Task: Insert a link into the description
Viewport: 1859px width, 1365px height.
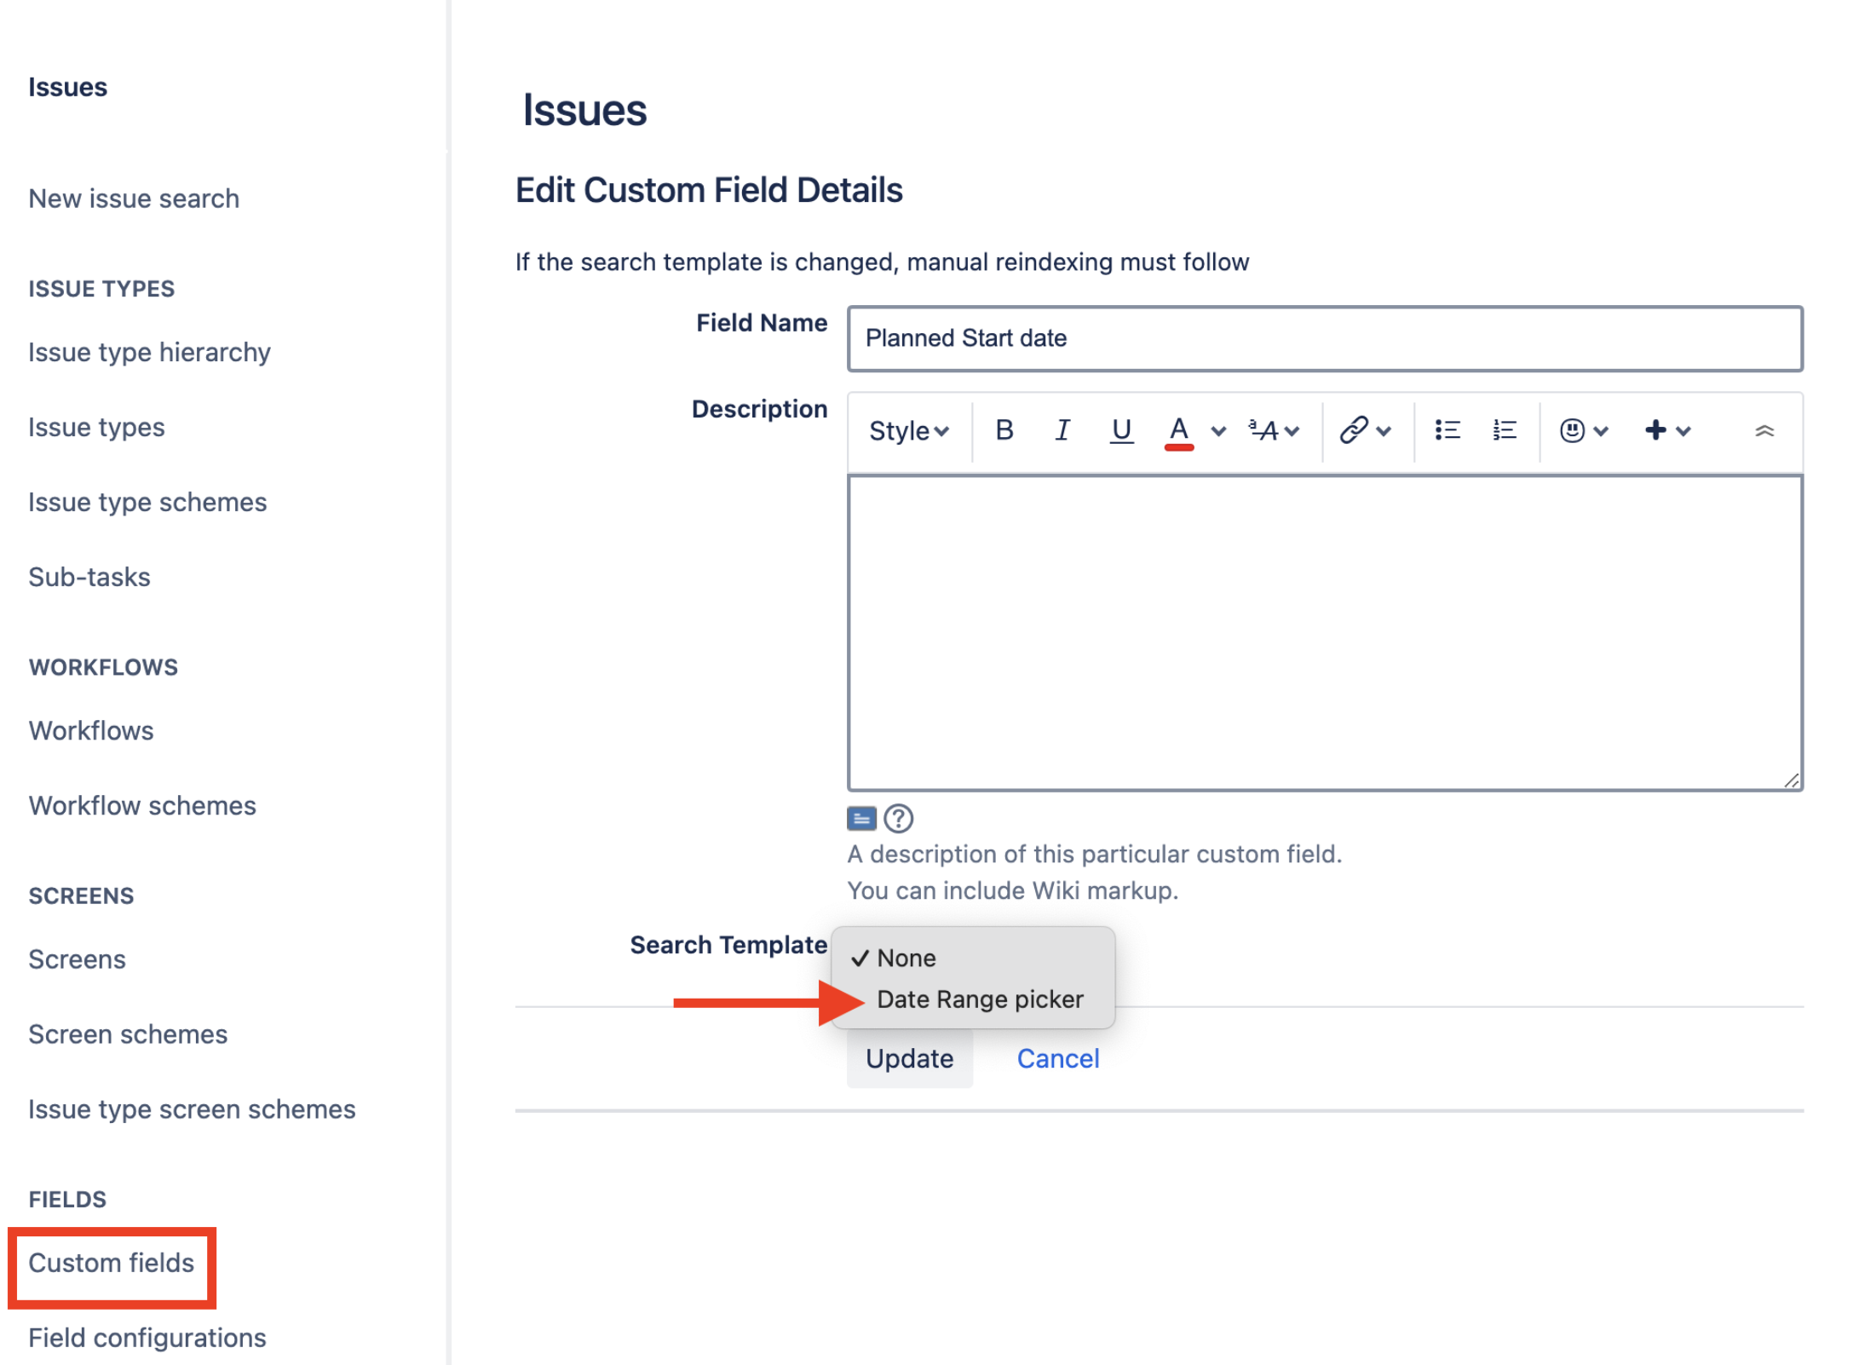Action: 1353,430
